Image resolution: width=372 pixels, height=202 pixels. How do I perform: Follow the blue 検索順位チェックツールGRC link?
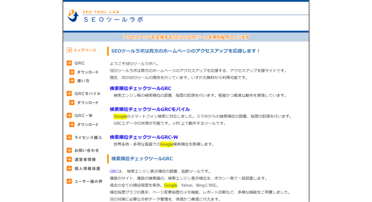[x=140, y=88]
